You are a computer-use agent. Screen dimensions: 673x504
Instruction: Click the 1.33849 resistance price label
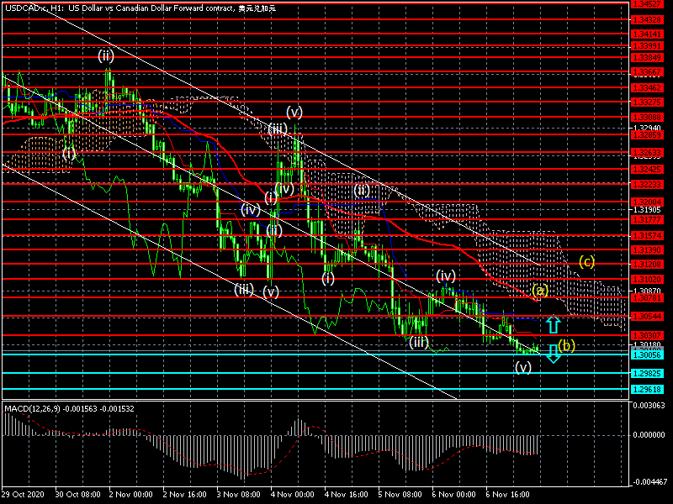[647, 57]
